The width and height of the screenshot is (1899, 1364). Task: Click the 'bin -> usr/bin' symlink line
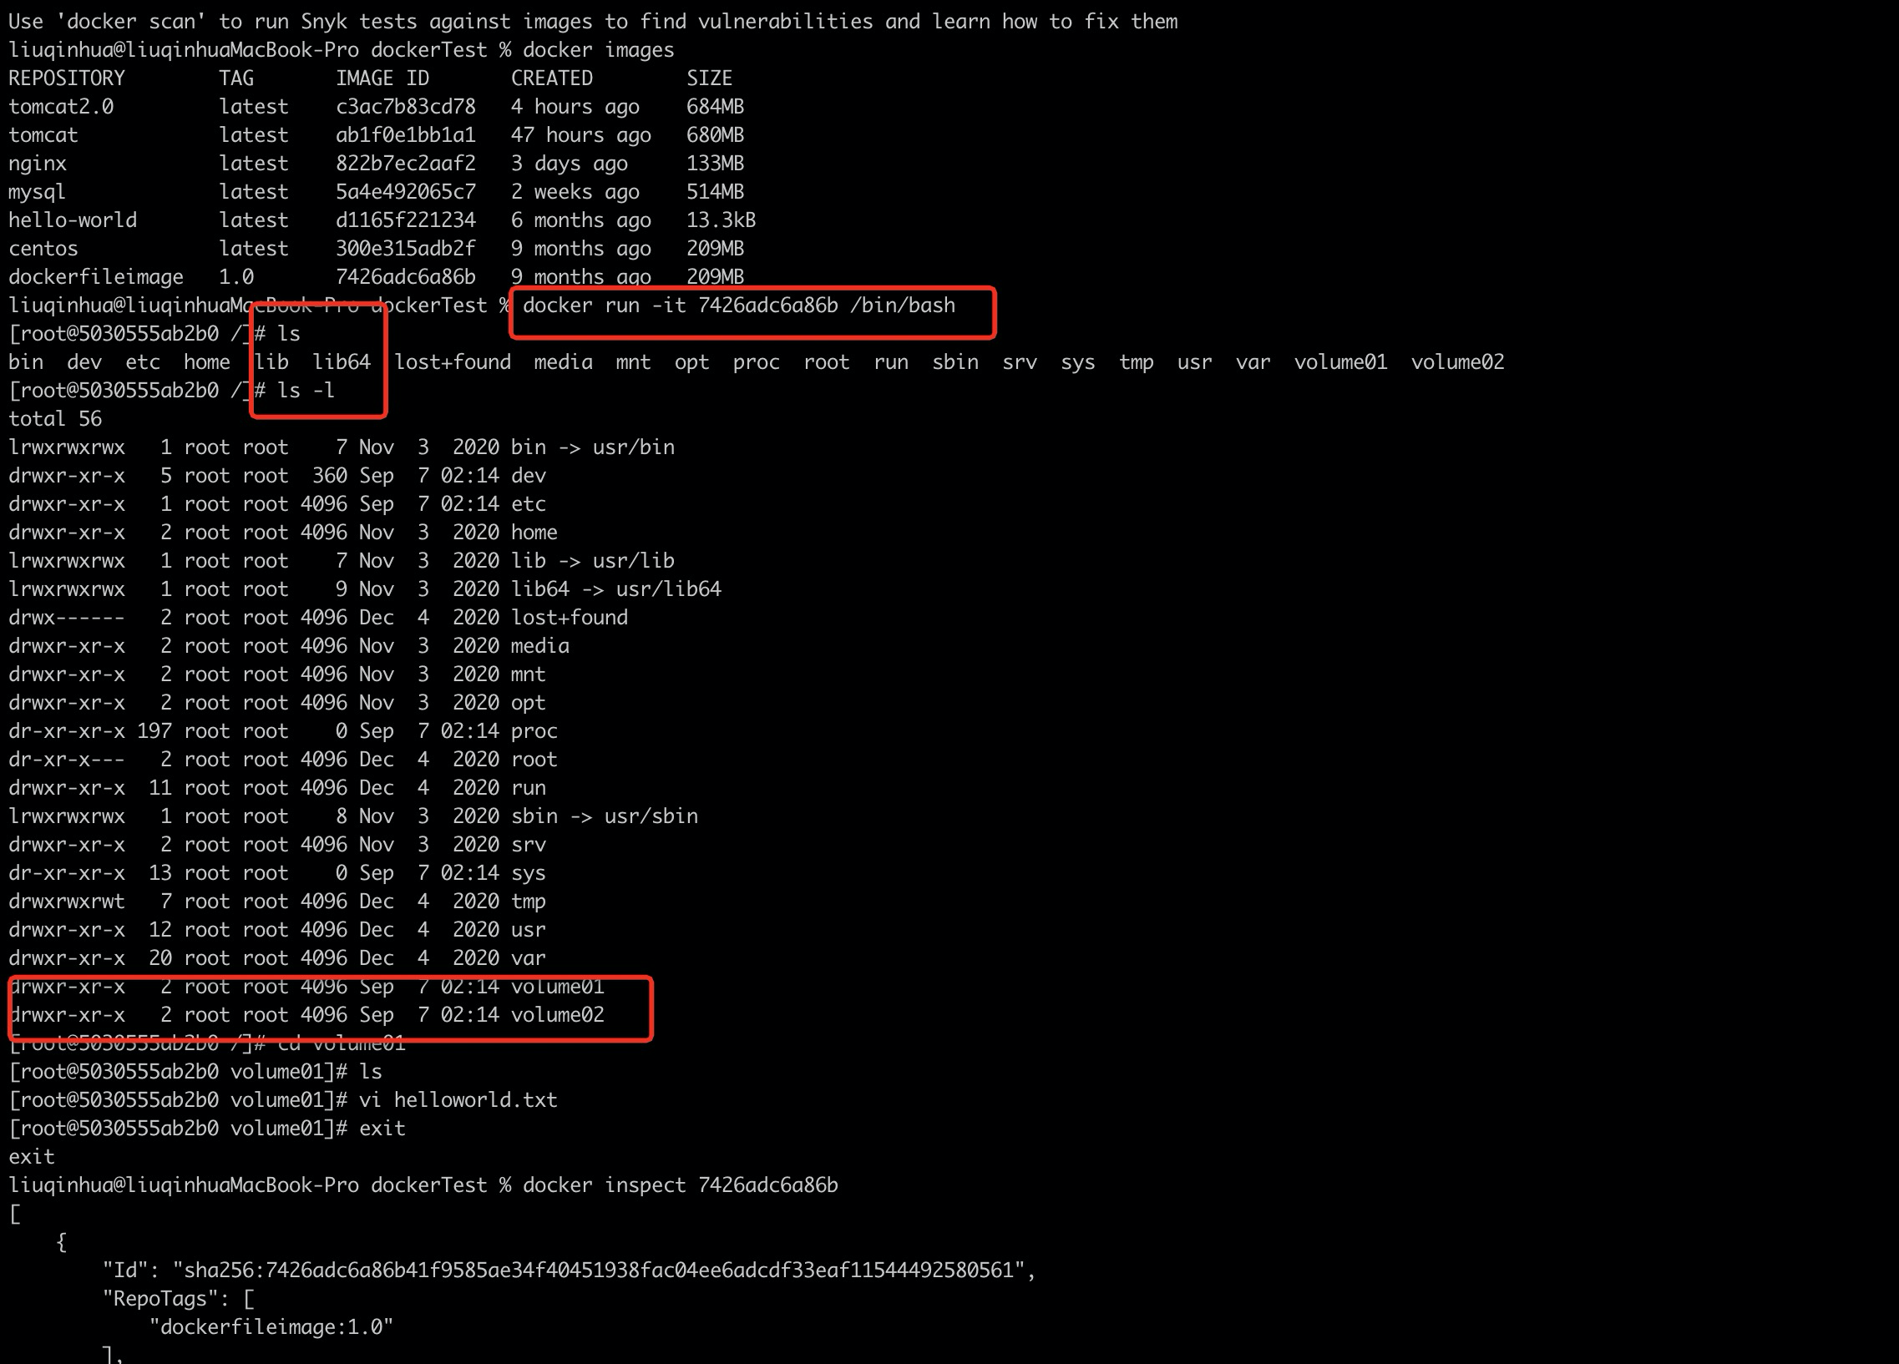coord(592,447)
